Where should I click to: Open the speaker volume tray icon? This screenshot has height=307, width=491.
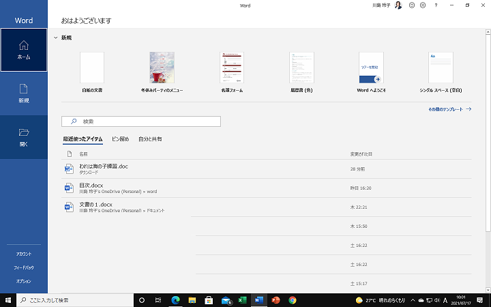click(x=437, y=300)
